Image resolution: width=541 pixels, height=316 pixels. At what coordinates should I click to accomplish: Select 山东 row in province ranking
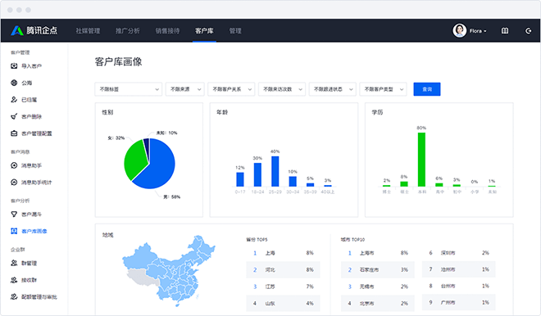pos(283,304)
